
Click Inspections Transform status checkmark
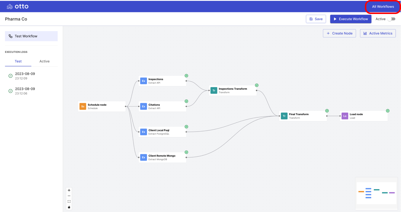257,85
